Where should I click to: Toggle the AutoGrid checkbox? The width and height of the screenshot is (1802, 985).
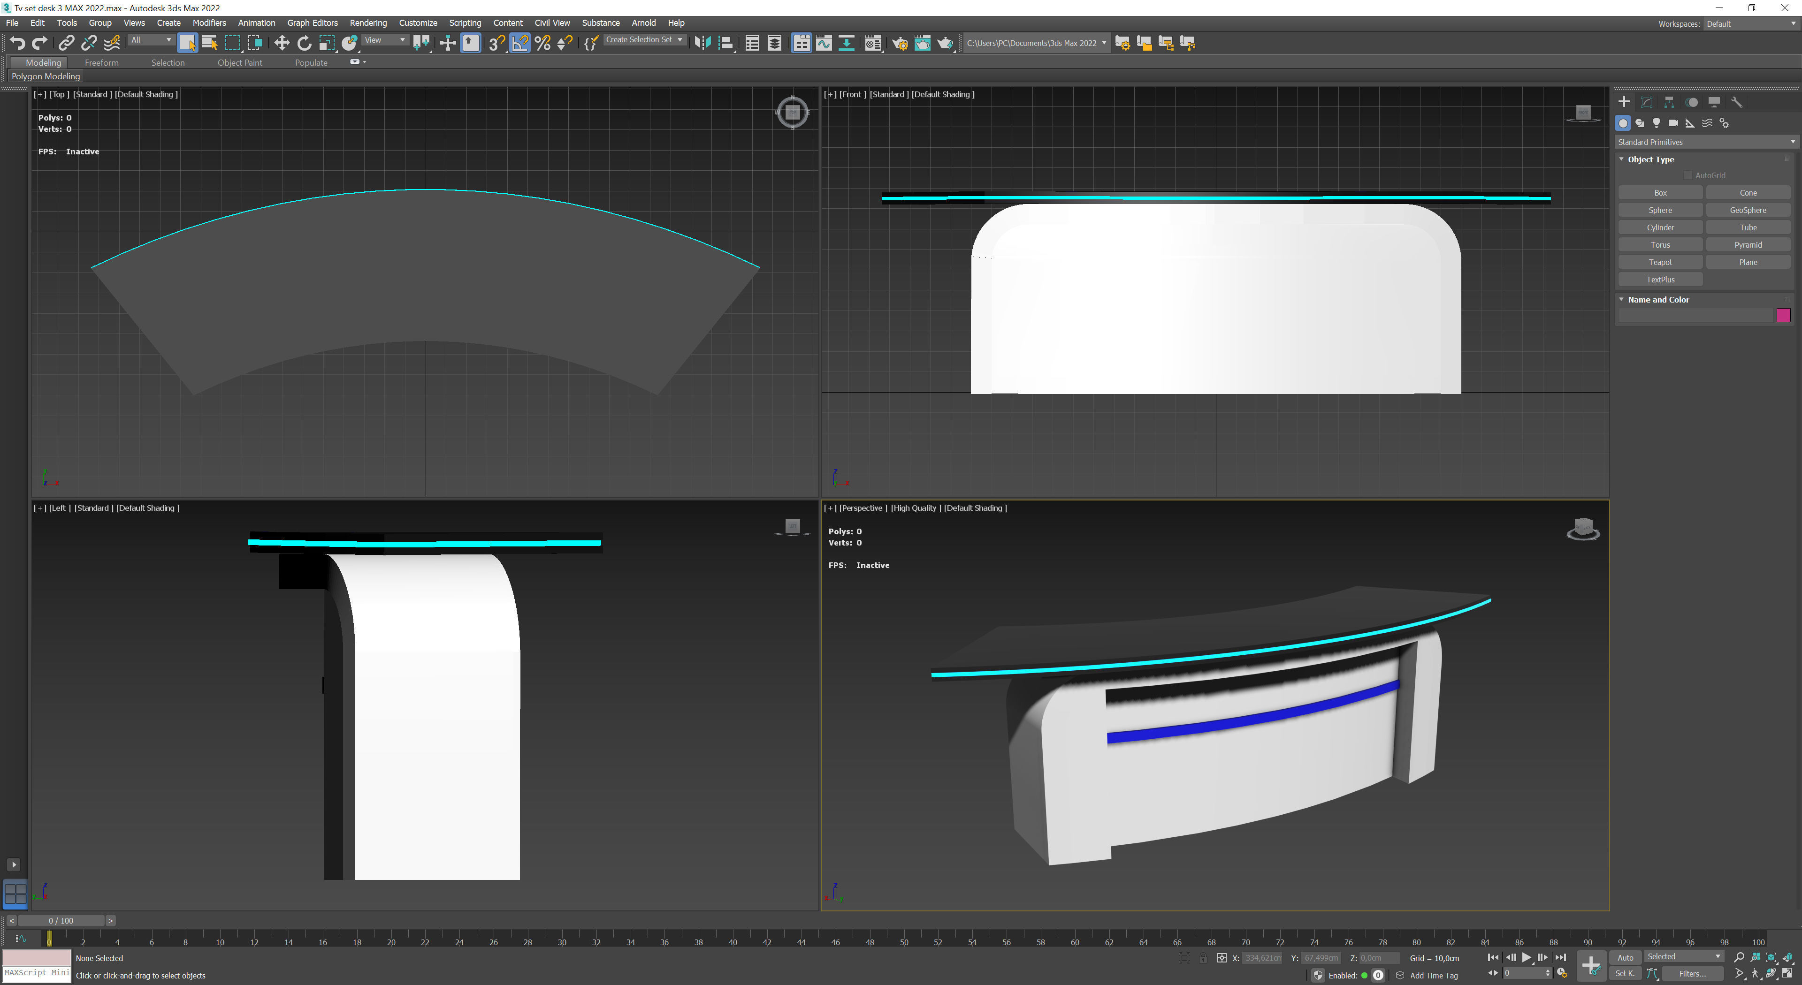pyautogui.click(x=1687, y=175)
